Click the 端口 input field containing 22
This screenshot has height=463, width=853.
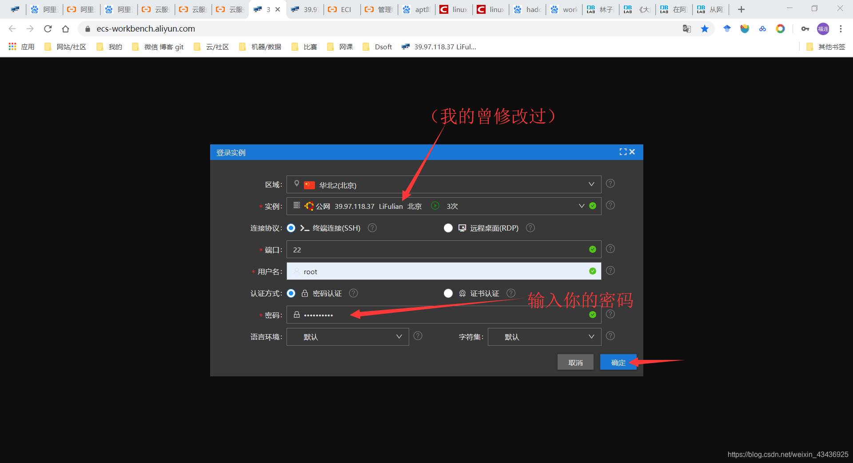click(444, 250)
